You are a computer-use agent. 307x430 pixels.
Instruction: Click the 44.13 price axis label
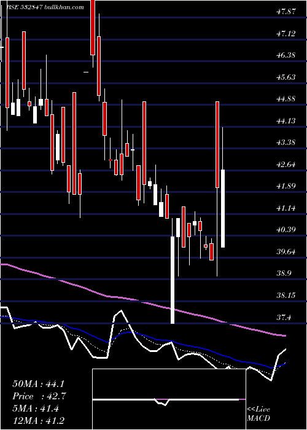[286, 120]
